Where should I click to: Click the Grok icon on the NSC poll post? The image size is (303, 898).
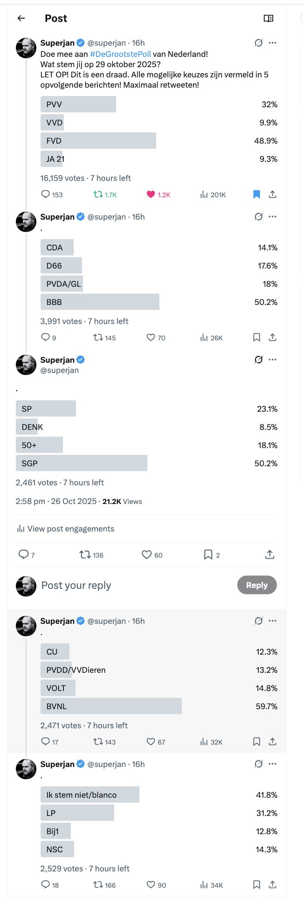[x=258, y=764]
